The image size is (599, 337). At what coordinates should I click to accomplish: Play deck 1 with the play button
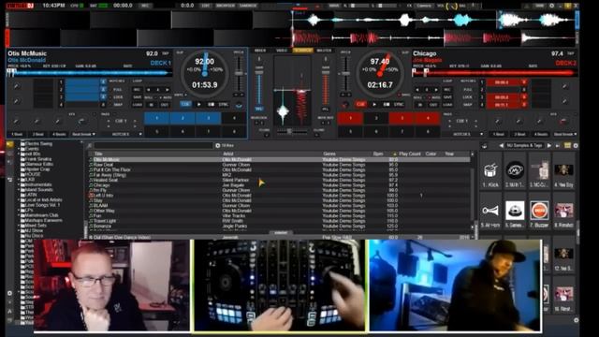[198, 104]
